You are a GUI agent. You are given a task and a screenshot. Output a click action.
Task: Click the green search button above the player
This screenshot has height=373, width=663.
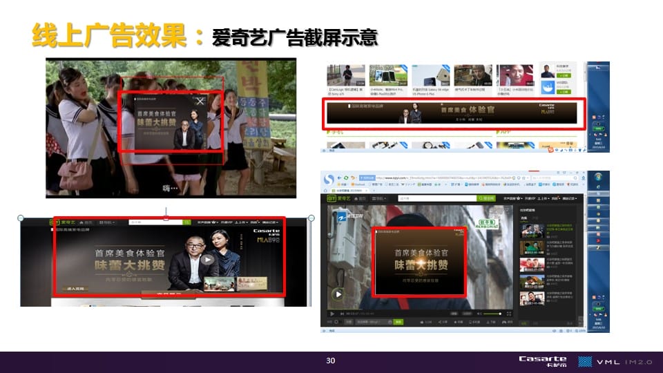(486, 198)
